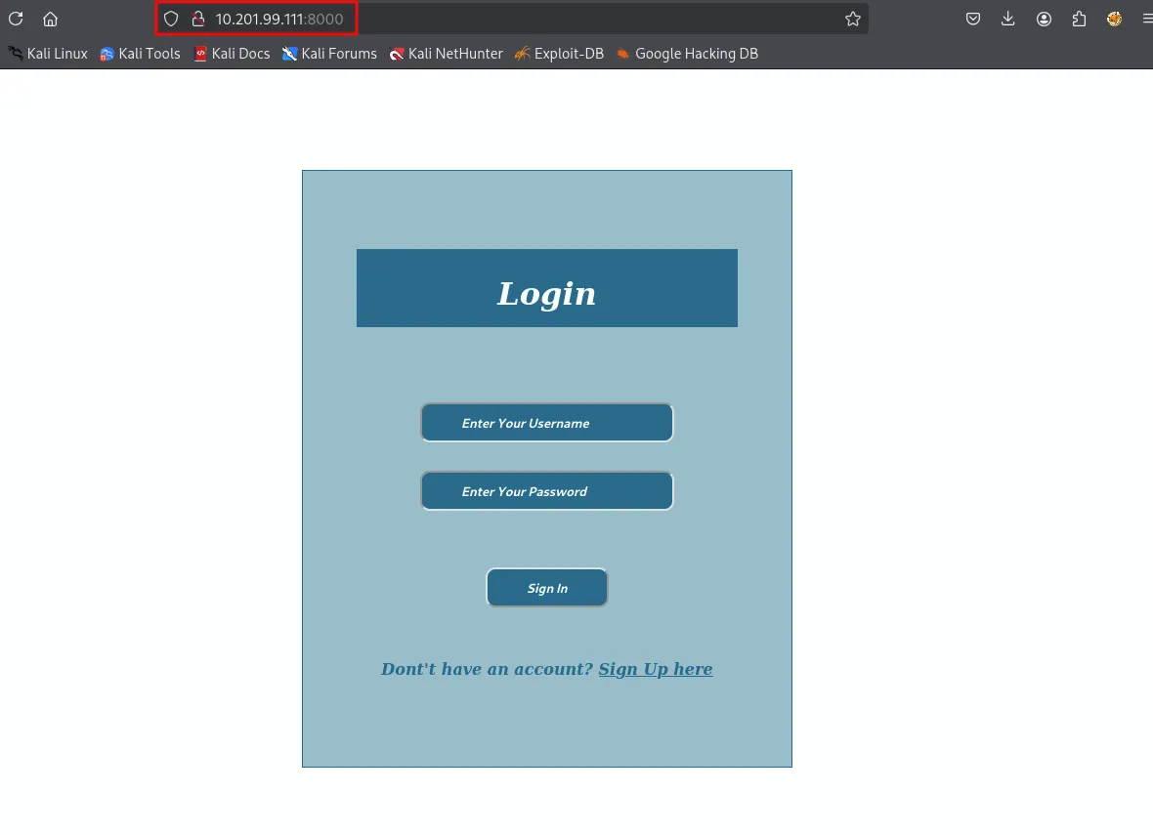Open the Pocket save icon

(x=973, y=20)
